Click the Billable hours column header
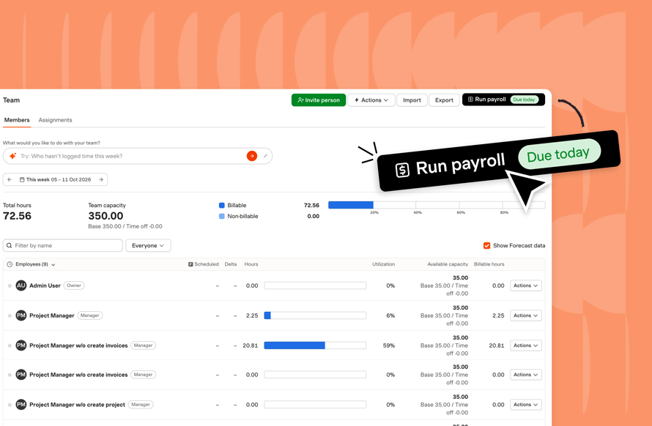652x426 pixels. (x=489, y=264)
